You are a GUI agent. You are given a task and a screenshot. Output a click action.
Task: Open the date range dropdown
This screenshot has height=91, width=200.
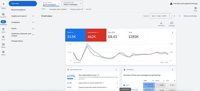[x=161, y=16]
